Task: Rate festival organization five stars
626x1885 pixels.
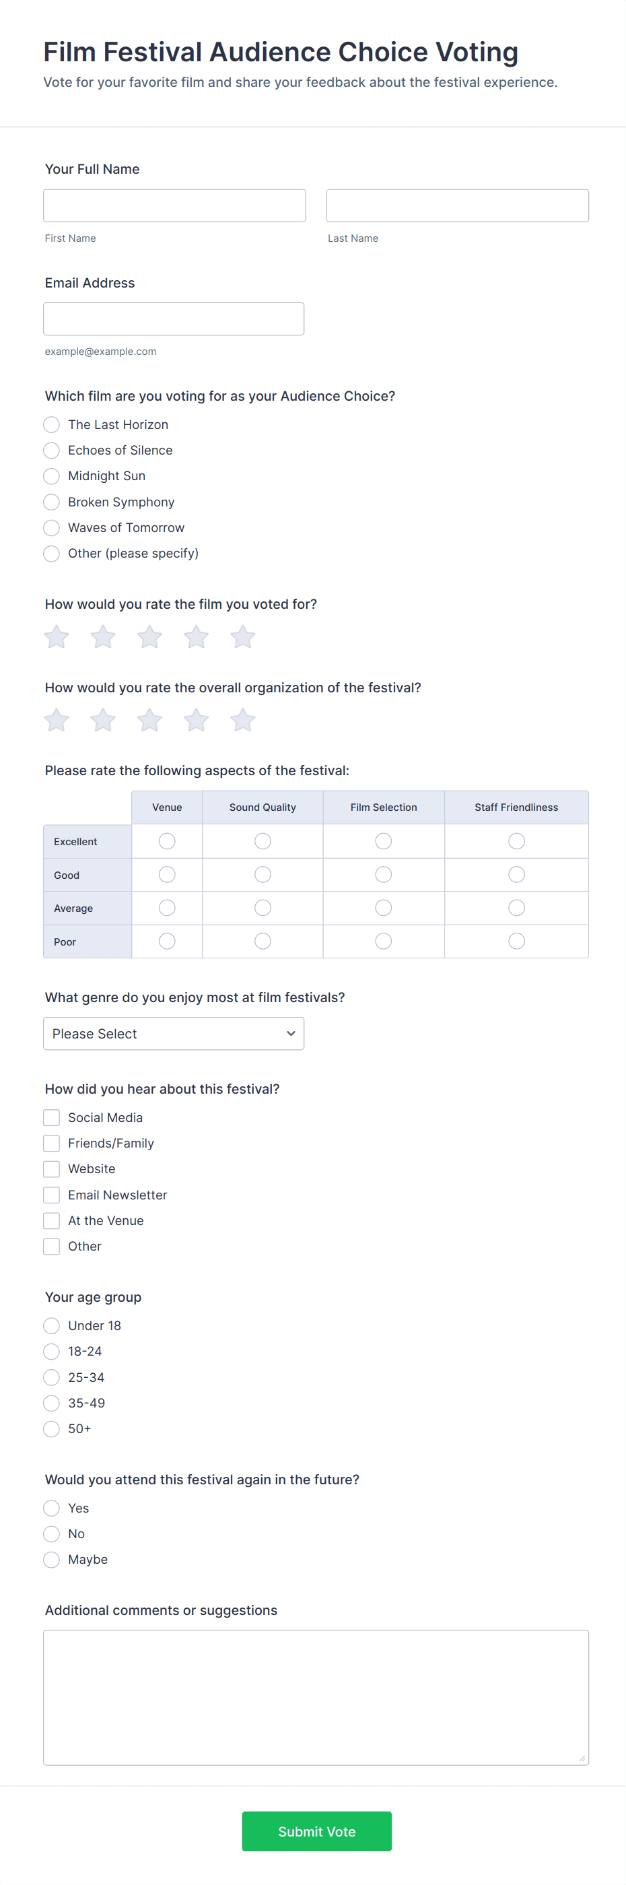Action: pos(242,721)
